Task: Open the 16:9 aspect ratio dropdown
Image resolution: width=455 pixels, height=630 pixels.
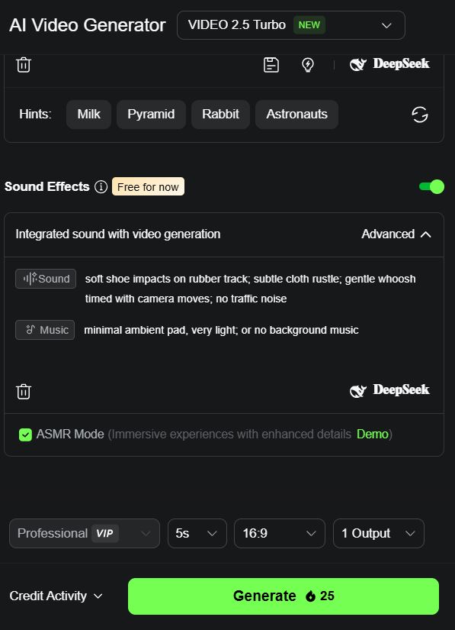Action: pyautogui.click(x=280, y=534)
